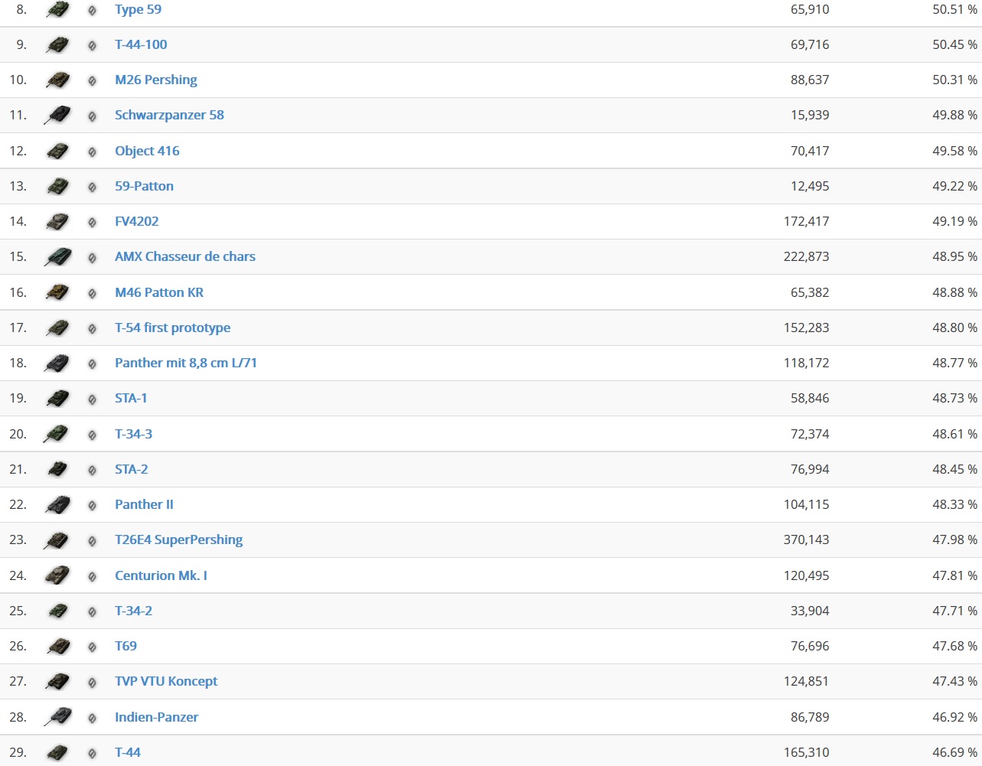Click the AMX Chasseur de chars tank icon
Image resolution: width=982 pixels, height=766 pixels.
coord(57,257)
